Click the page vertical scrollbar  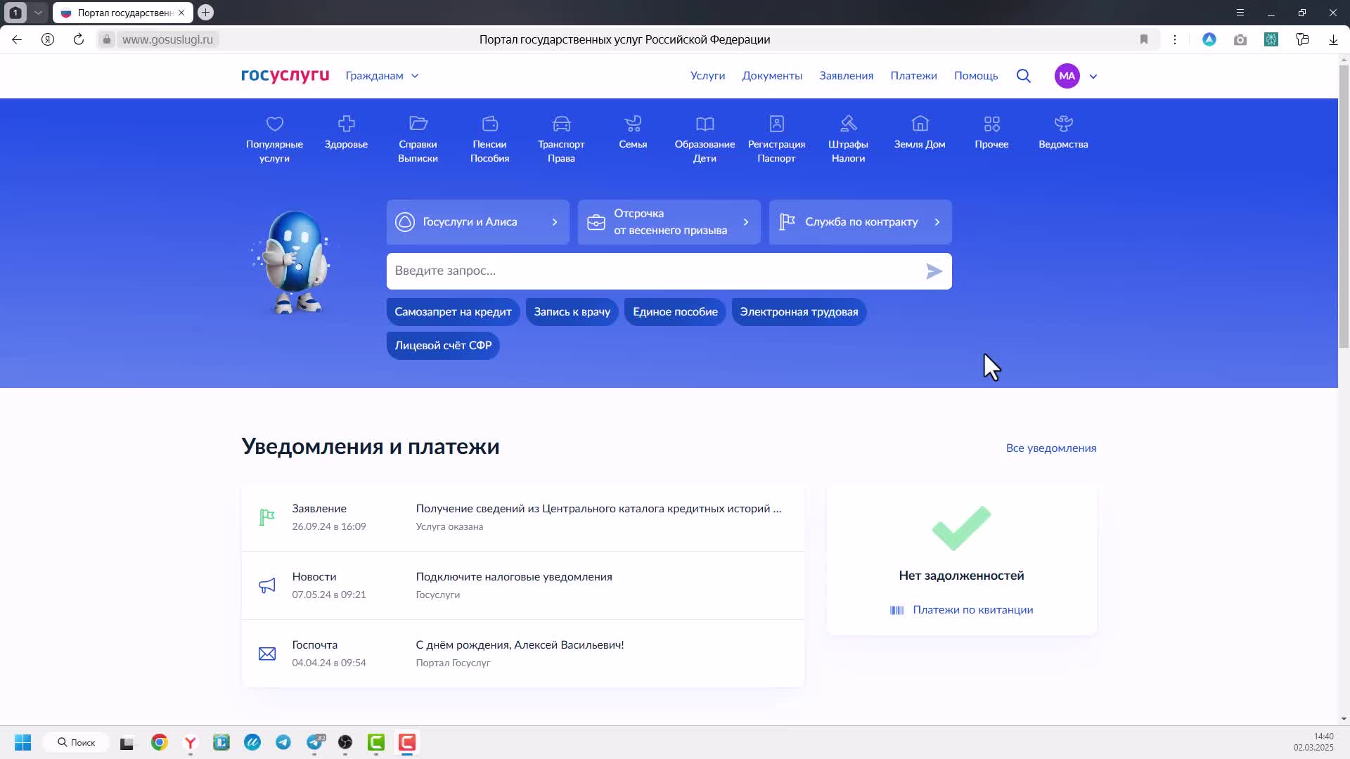(x=1344, y=211)
